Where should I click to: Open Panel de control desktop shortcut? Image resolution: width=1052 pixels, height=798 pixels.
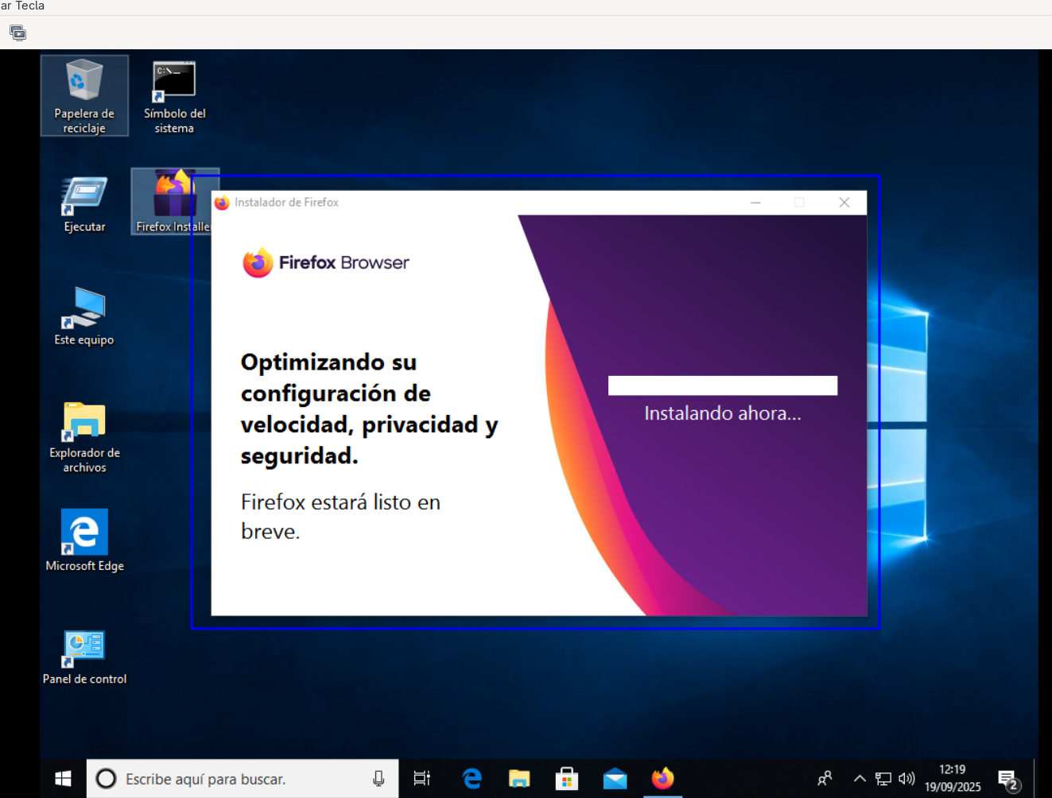(x=84, y=657)
